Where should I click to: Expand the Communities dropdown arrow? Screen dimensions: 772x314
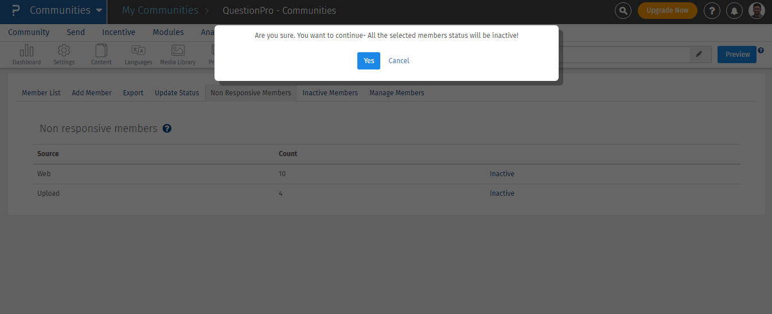[x=99, y=10]
